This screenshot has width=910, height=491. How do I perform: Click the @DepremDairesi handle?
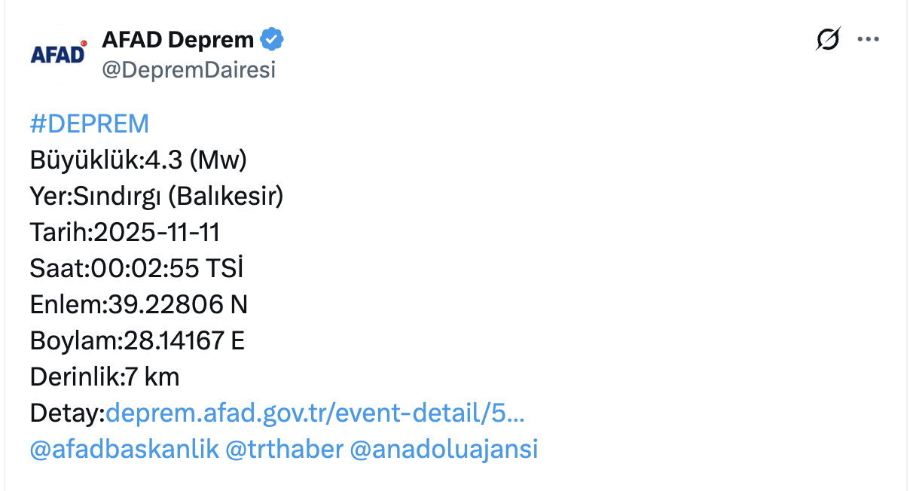pos(188,70)
